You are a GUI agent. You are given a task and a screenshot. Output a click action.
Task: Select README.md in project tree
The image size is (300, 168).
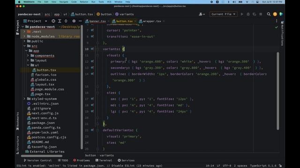(x=40, y=142)
